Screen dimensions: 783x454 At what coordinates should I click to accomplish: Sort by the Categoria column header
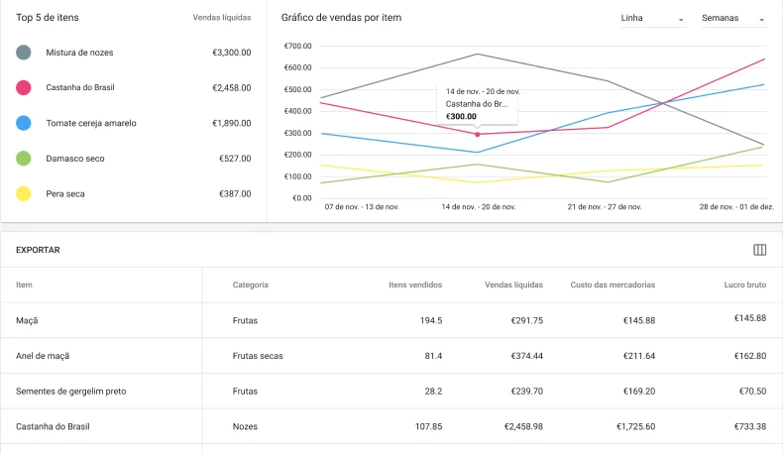pos(250,284)
